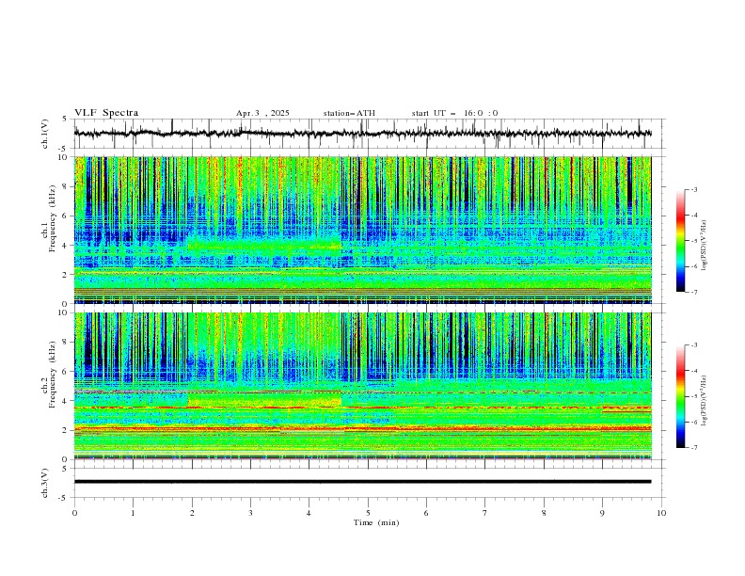The width and height of the screenshot is (745, 576).
Task: Click the ch.2 "Frequency (kHz)" axis label
Action: tap(52, 374)
